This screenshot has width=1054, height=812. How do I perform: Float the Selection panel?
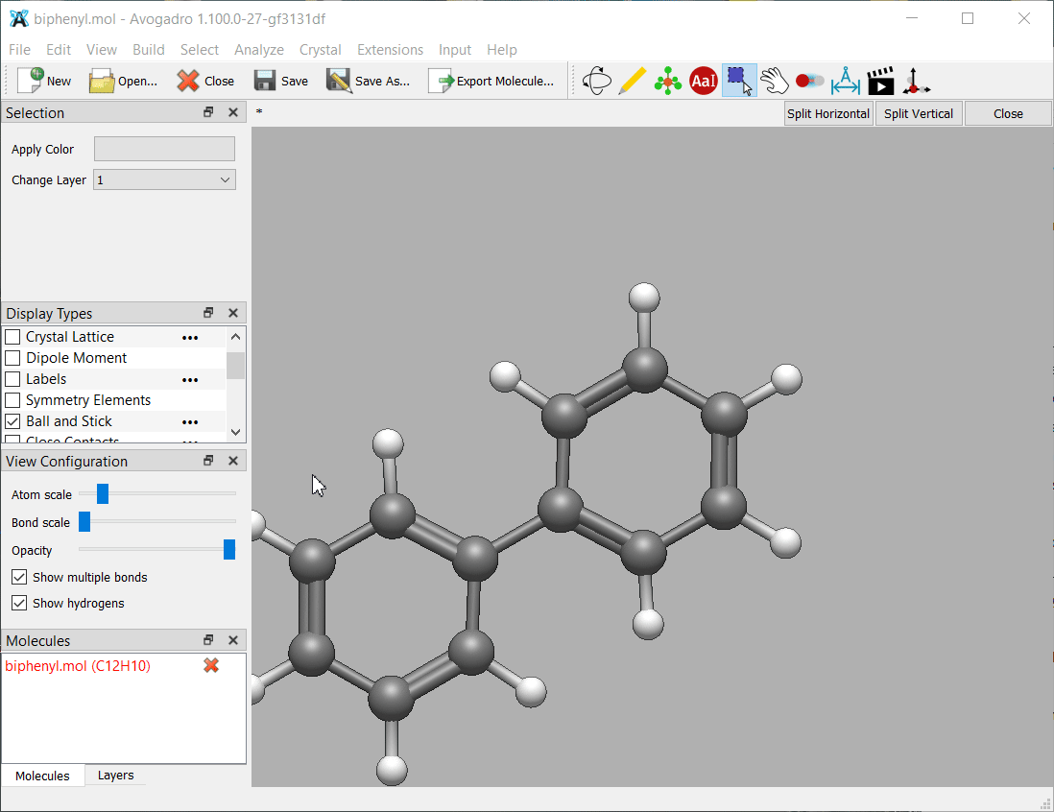click(x=208, y=112)
